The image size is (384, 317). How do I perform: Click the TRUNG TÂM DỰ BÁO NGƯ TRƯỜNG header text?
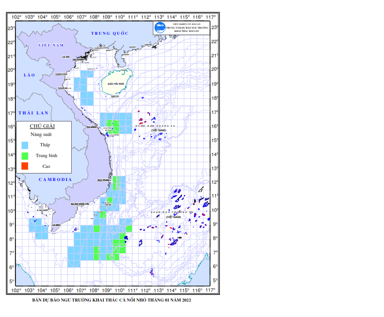pos(187,28)
